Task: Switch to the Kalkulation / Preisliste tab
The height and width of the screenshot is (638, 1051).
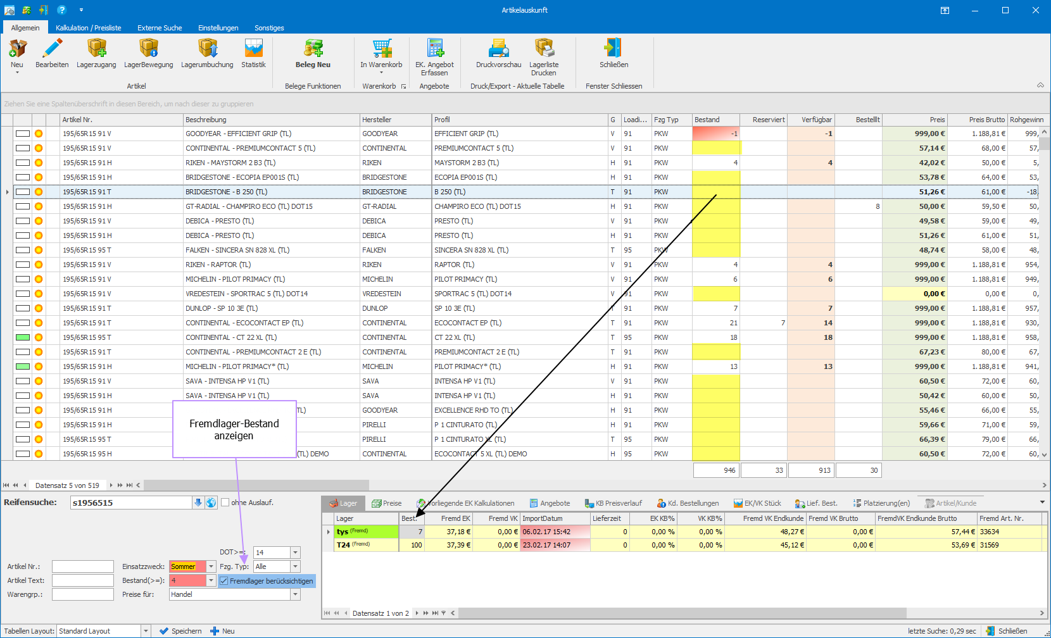Action: coord(88,28)
